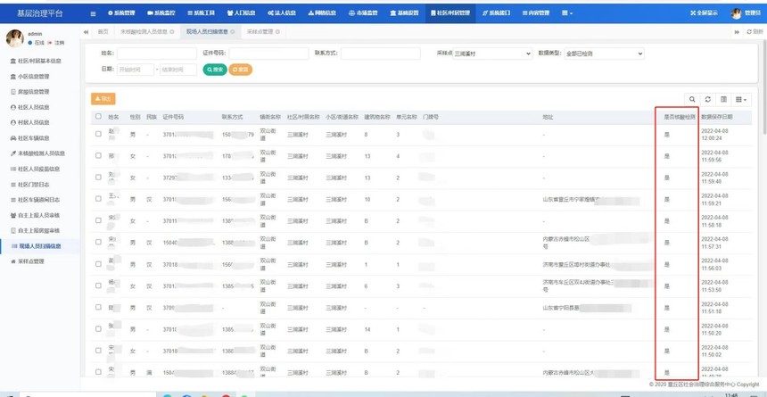Screen dimensions: 767x397
Task: Open the 网格信息 top menu
Action: pyautogui.click(x=322, y=13)
